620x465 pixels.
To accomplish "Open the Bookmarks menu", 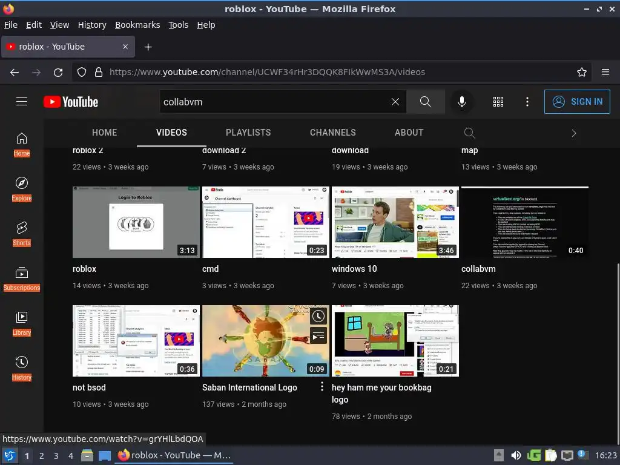I will (137, 25).
